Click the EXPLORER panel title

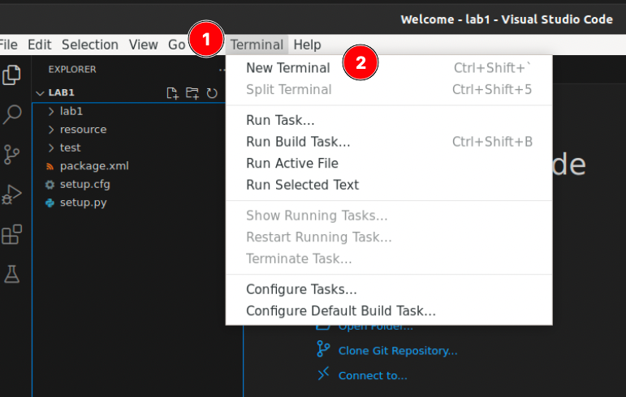click(x=72, y=70)
